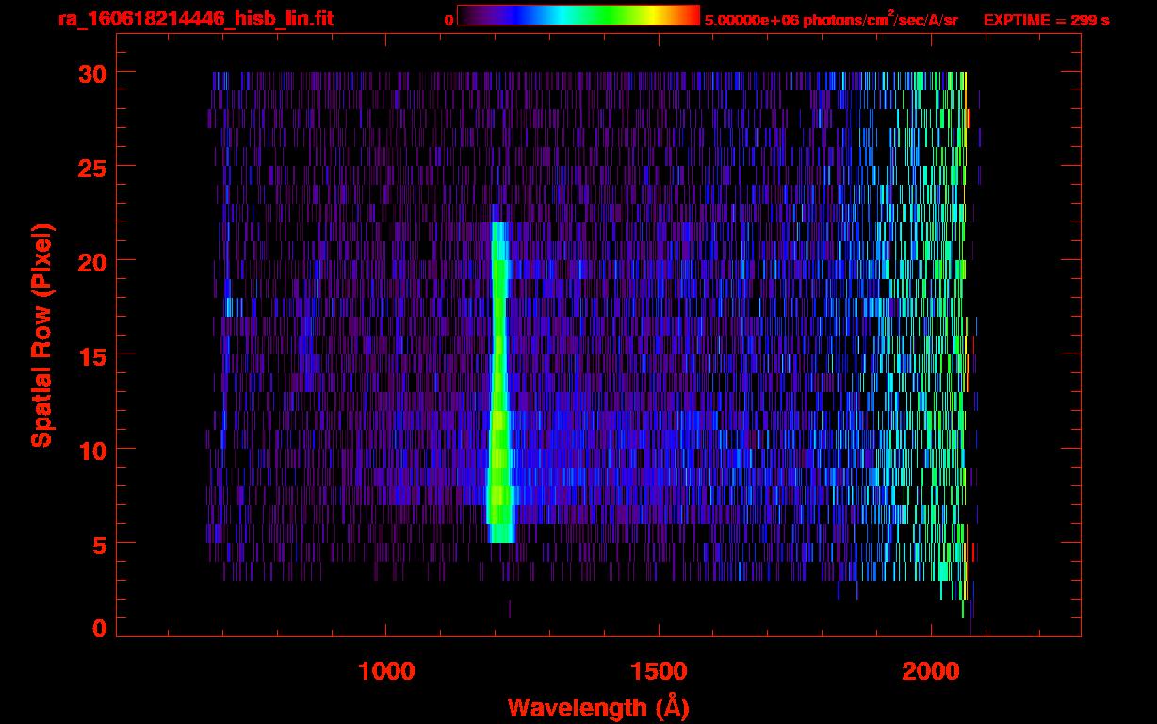Click the bright green emission line near 1200 Å
Image resolution: width=1157 pixels, height=724 pixels.
498,377
